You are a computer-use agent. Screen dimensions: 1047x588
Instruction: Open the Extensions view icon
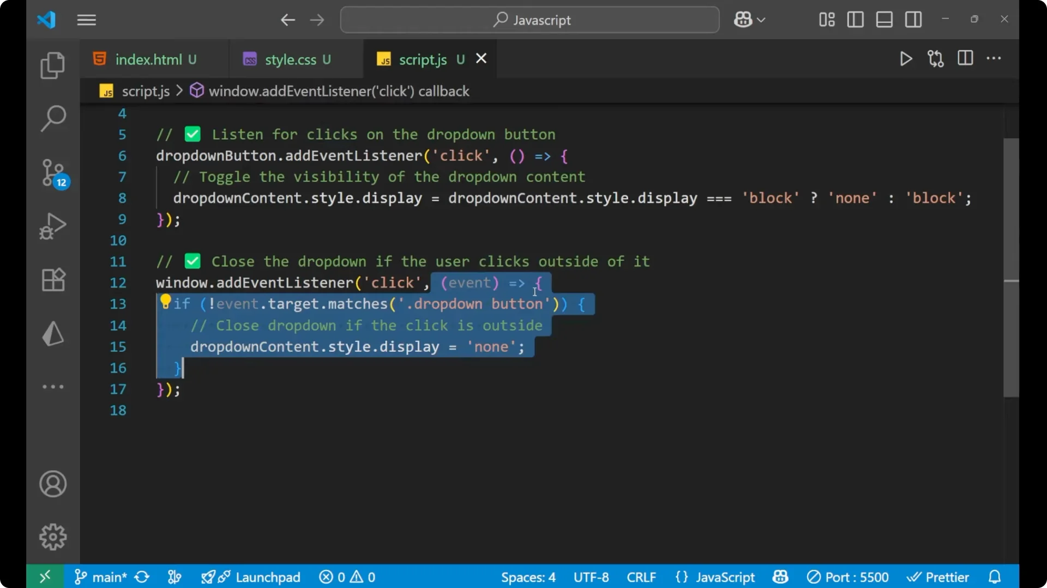[52, 280]
